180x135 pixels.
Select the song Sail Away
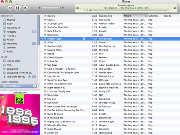(x=52, y=65)
